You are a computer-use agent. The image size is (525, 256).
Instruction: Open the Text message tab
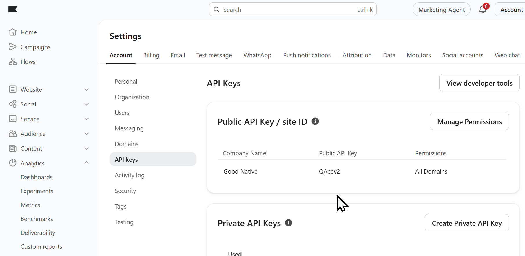[x=214, y=55]
